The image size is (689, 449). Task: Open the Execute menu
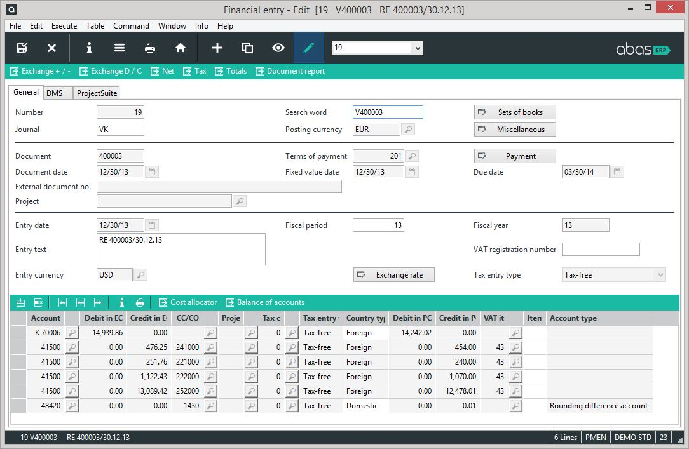point(64,26)
